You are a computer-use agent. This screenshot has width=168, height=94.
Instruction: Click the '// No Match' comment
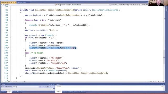coord(37,53)
